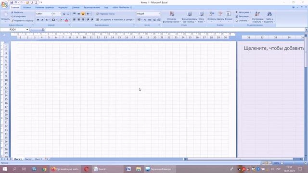Enable wrap text (Перенос текста)

105,14
